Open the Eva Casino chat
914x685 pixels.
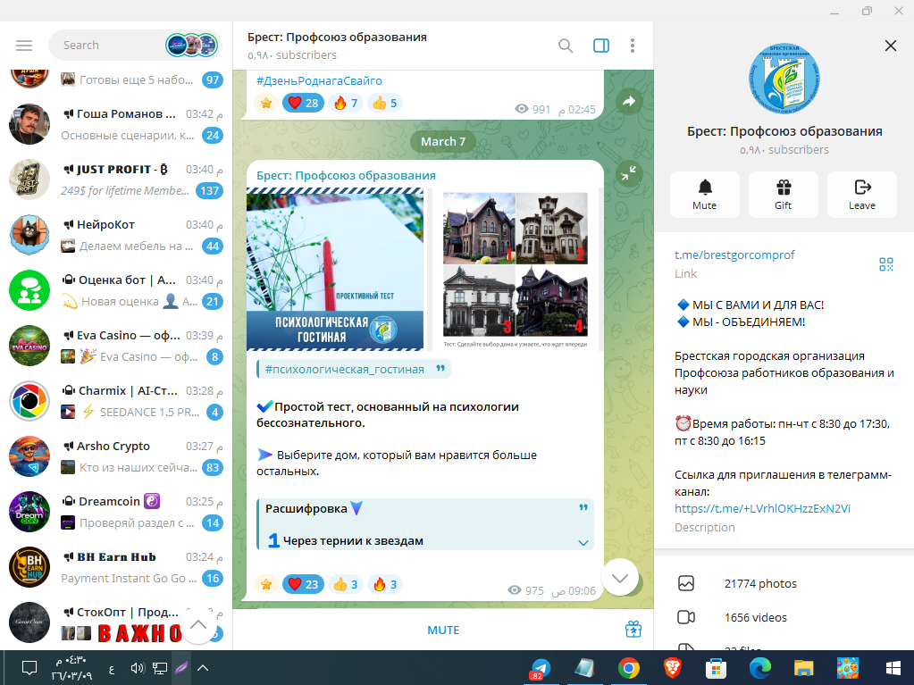click(116, 346)
